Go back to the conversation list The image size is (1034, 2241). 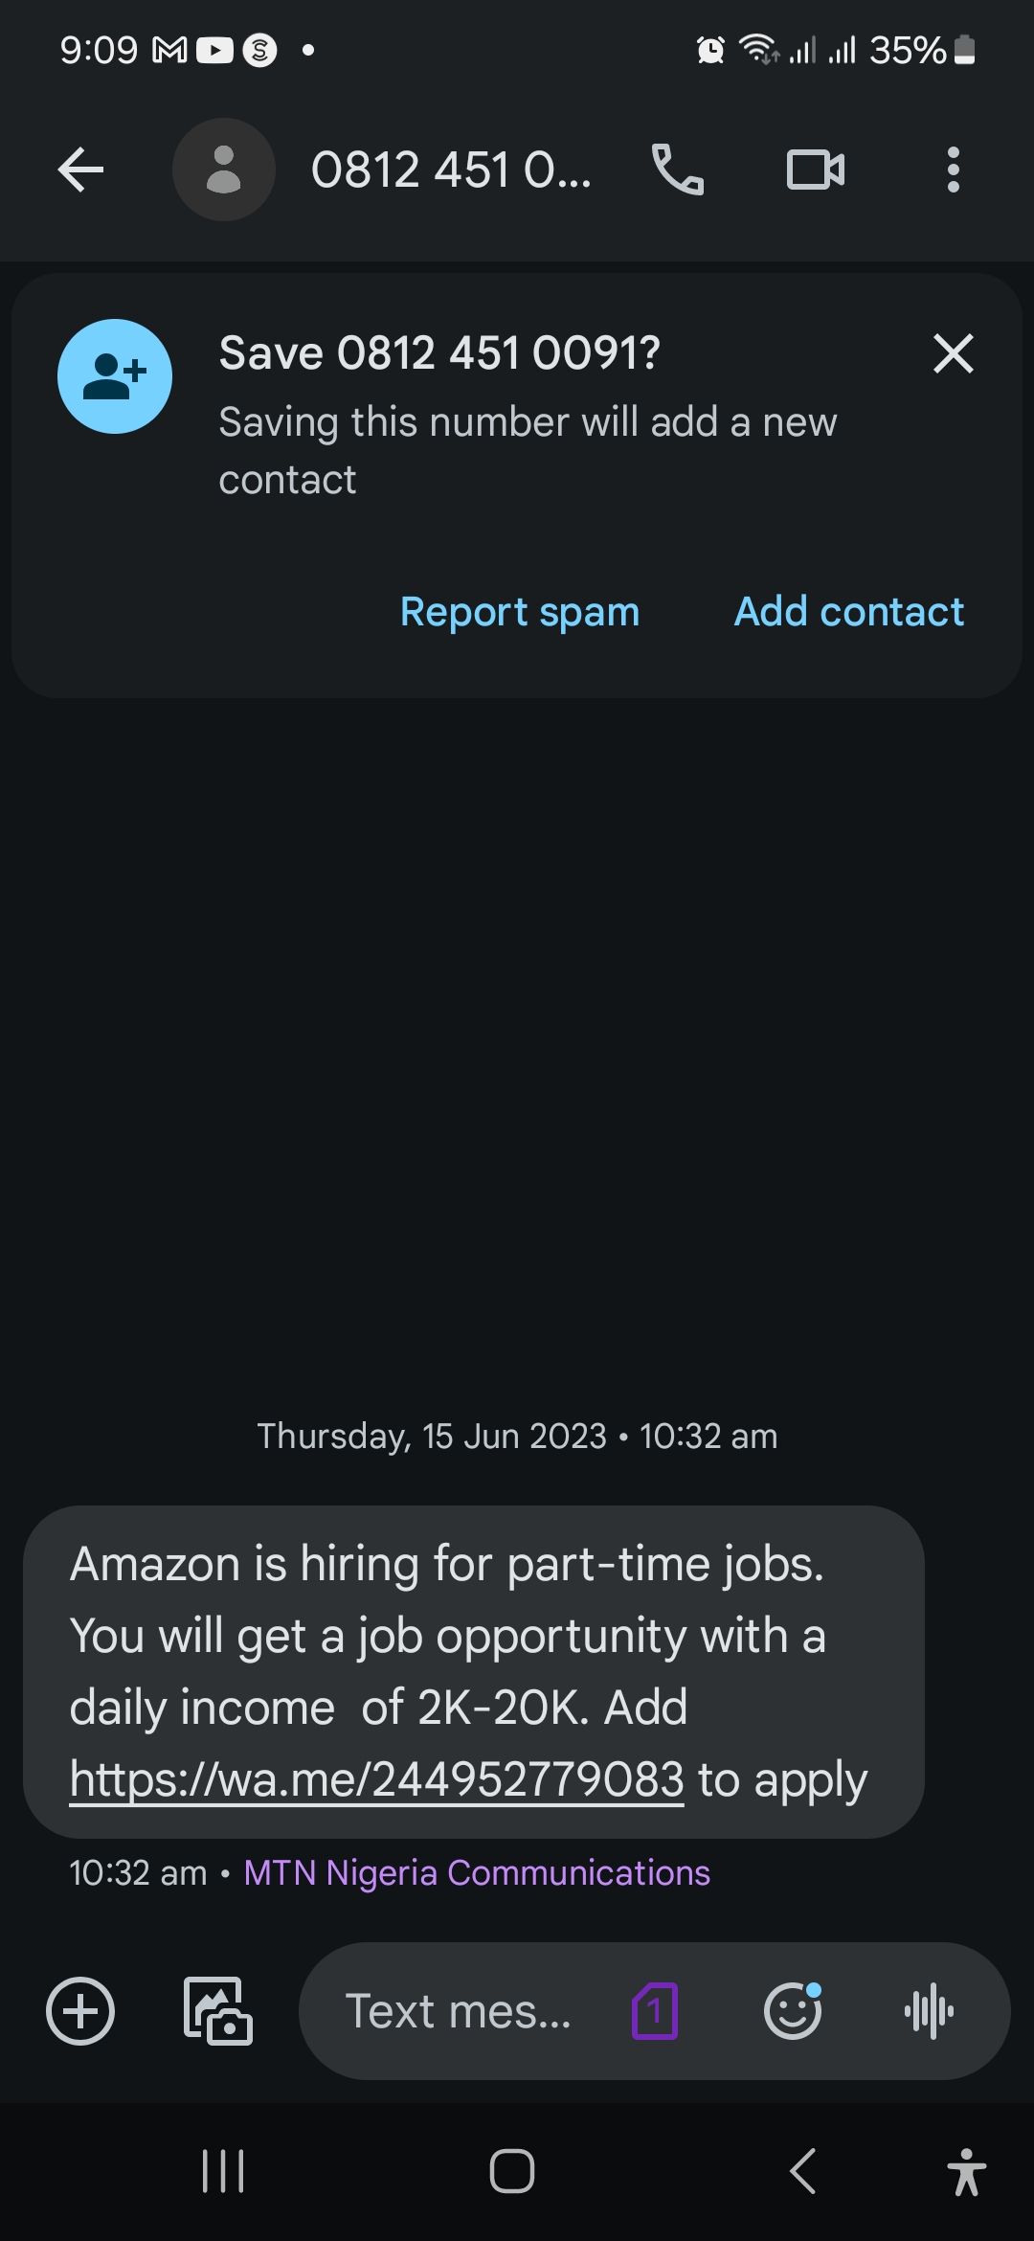point(80,170)
